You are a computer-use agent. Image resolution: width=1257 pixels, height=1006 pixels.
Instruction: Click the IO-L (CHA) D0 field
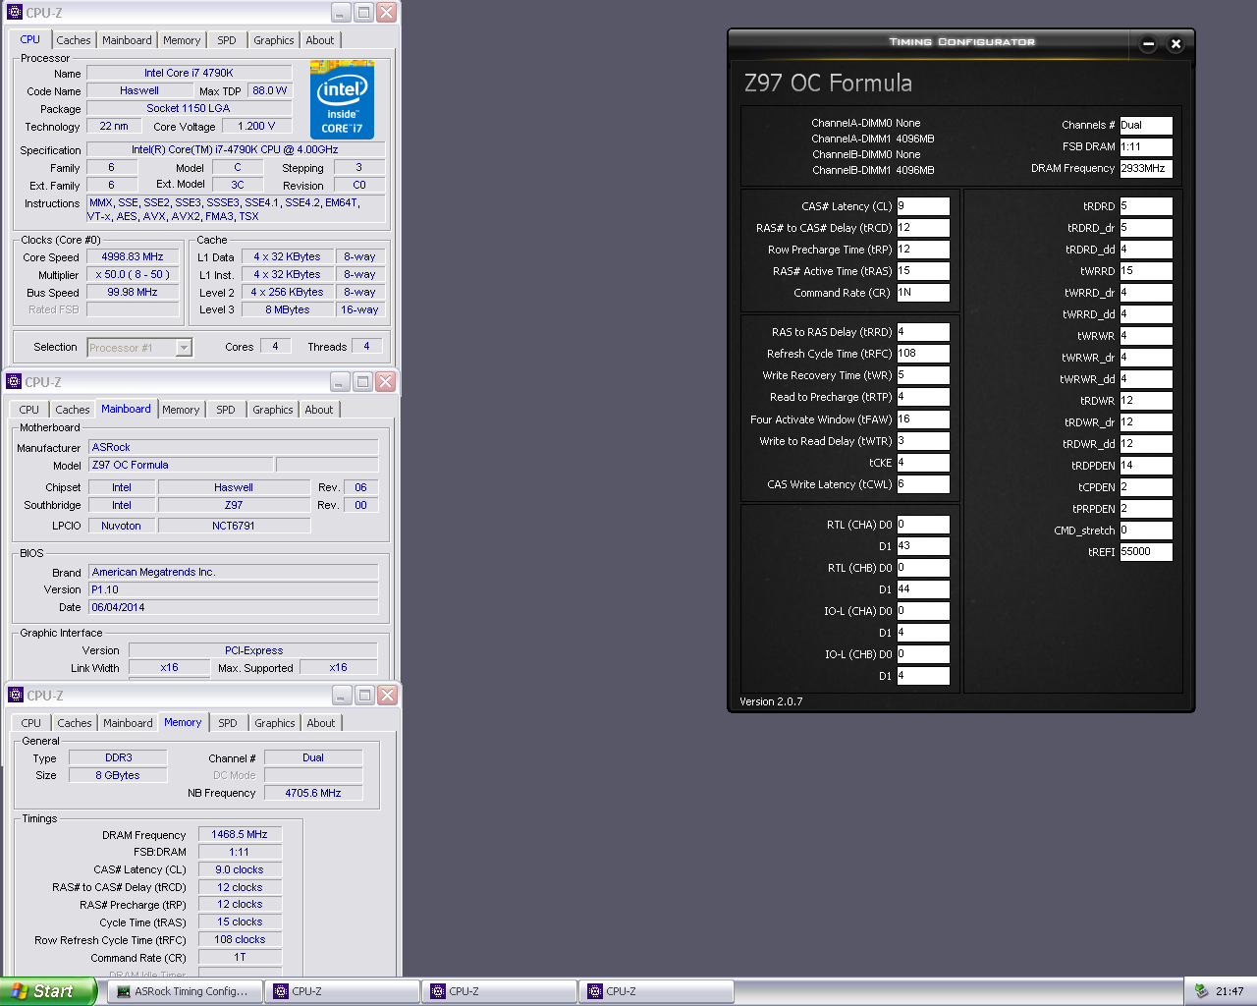pos(923,611)
